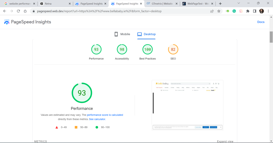Screen dimensions: 273x143
Task: Go back using the browser back arrow
Action: [x=5, y=11]
